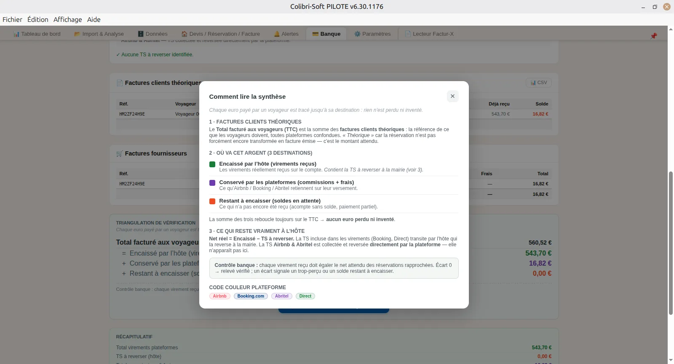Screen dimensions: 674x364
Task: Click the Banque card icon
Action: point(315,34)
